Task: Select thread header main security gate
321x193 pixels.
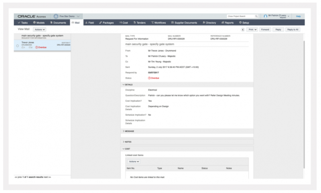Action: point(43,36)
